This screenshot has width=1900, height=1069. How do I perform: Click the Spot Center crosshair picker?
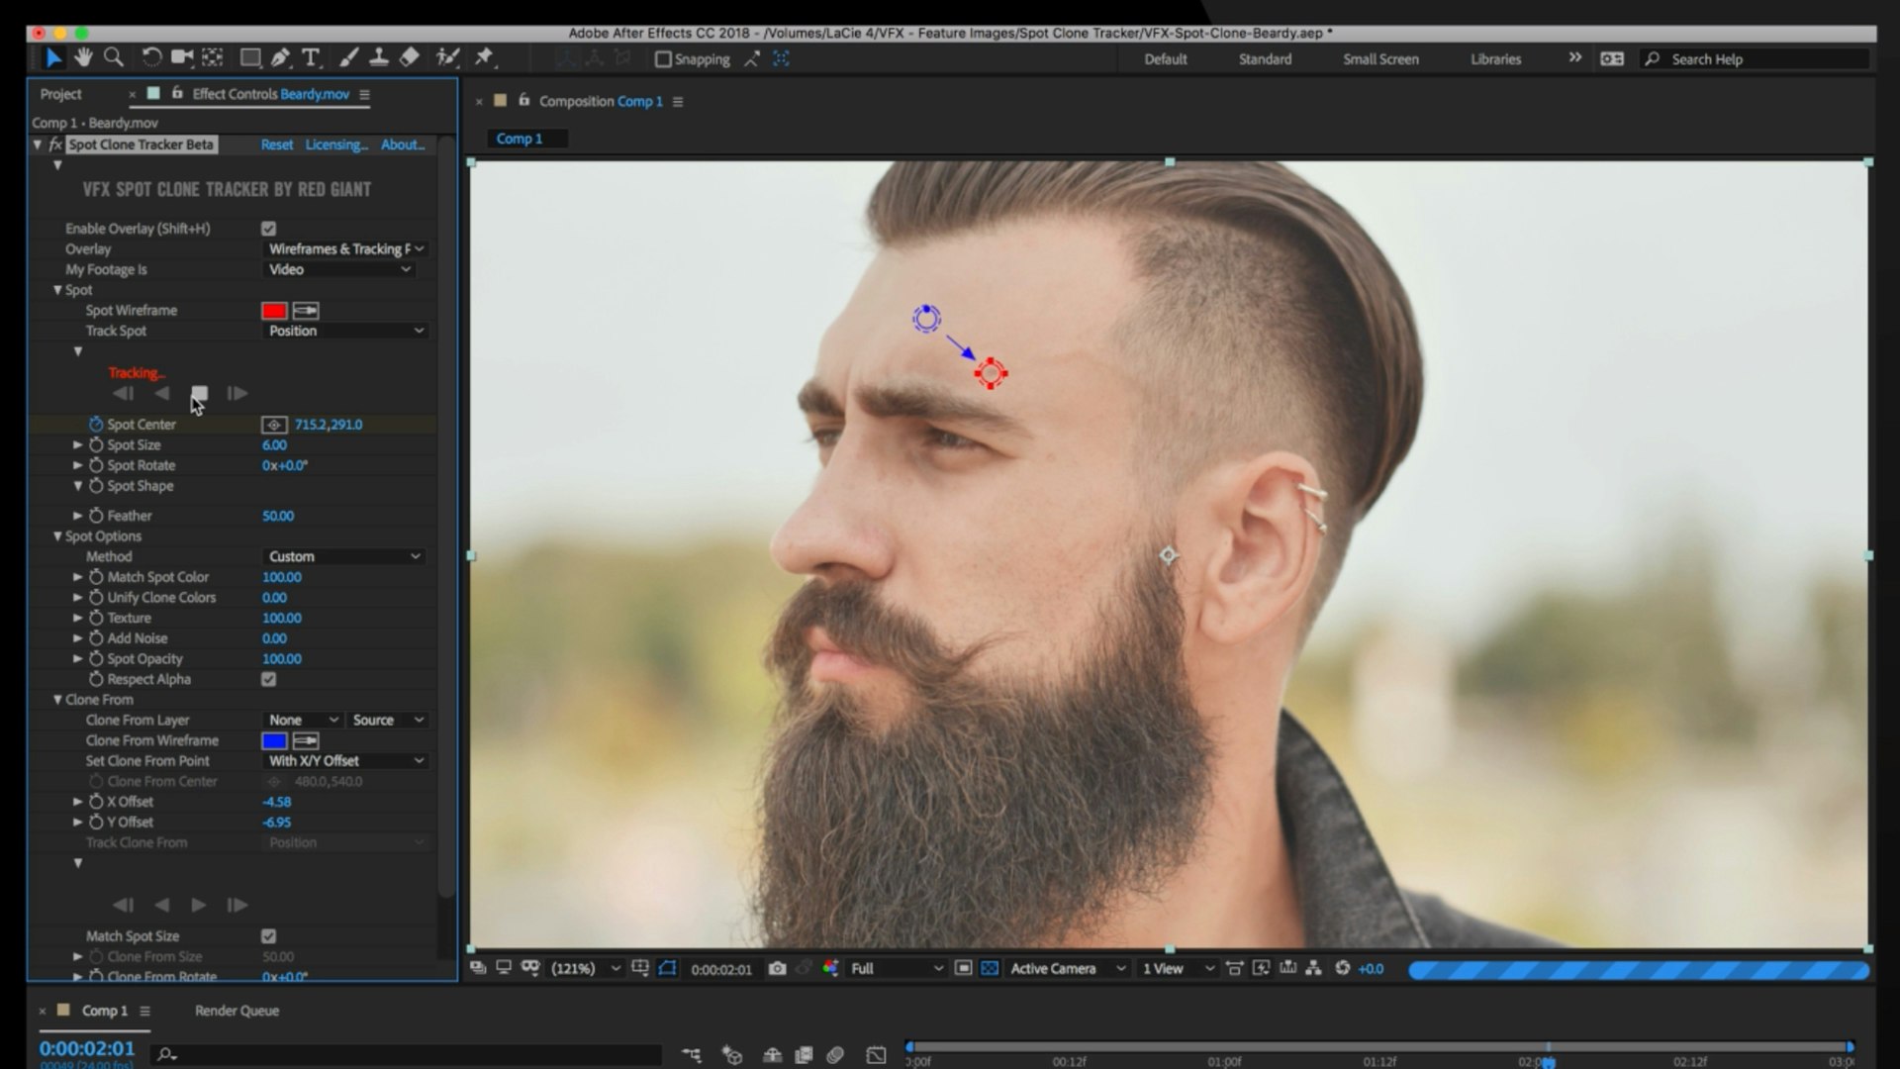point(274,425)
